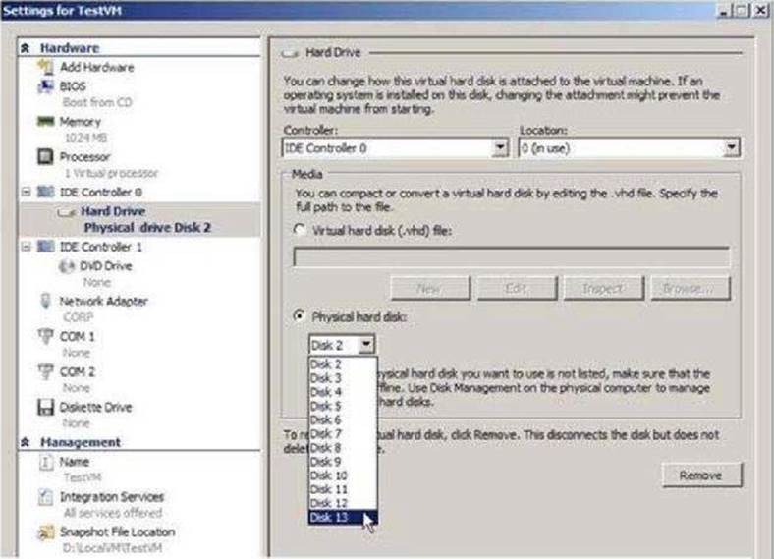Choose Disk 9 from dropdown list
Screen dimensions: 774x559
pyautogui.click(x=343, y=461)
